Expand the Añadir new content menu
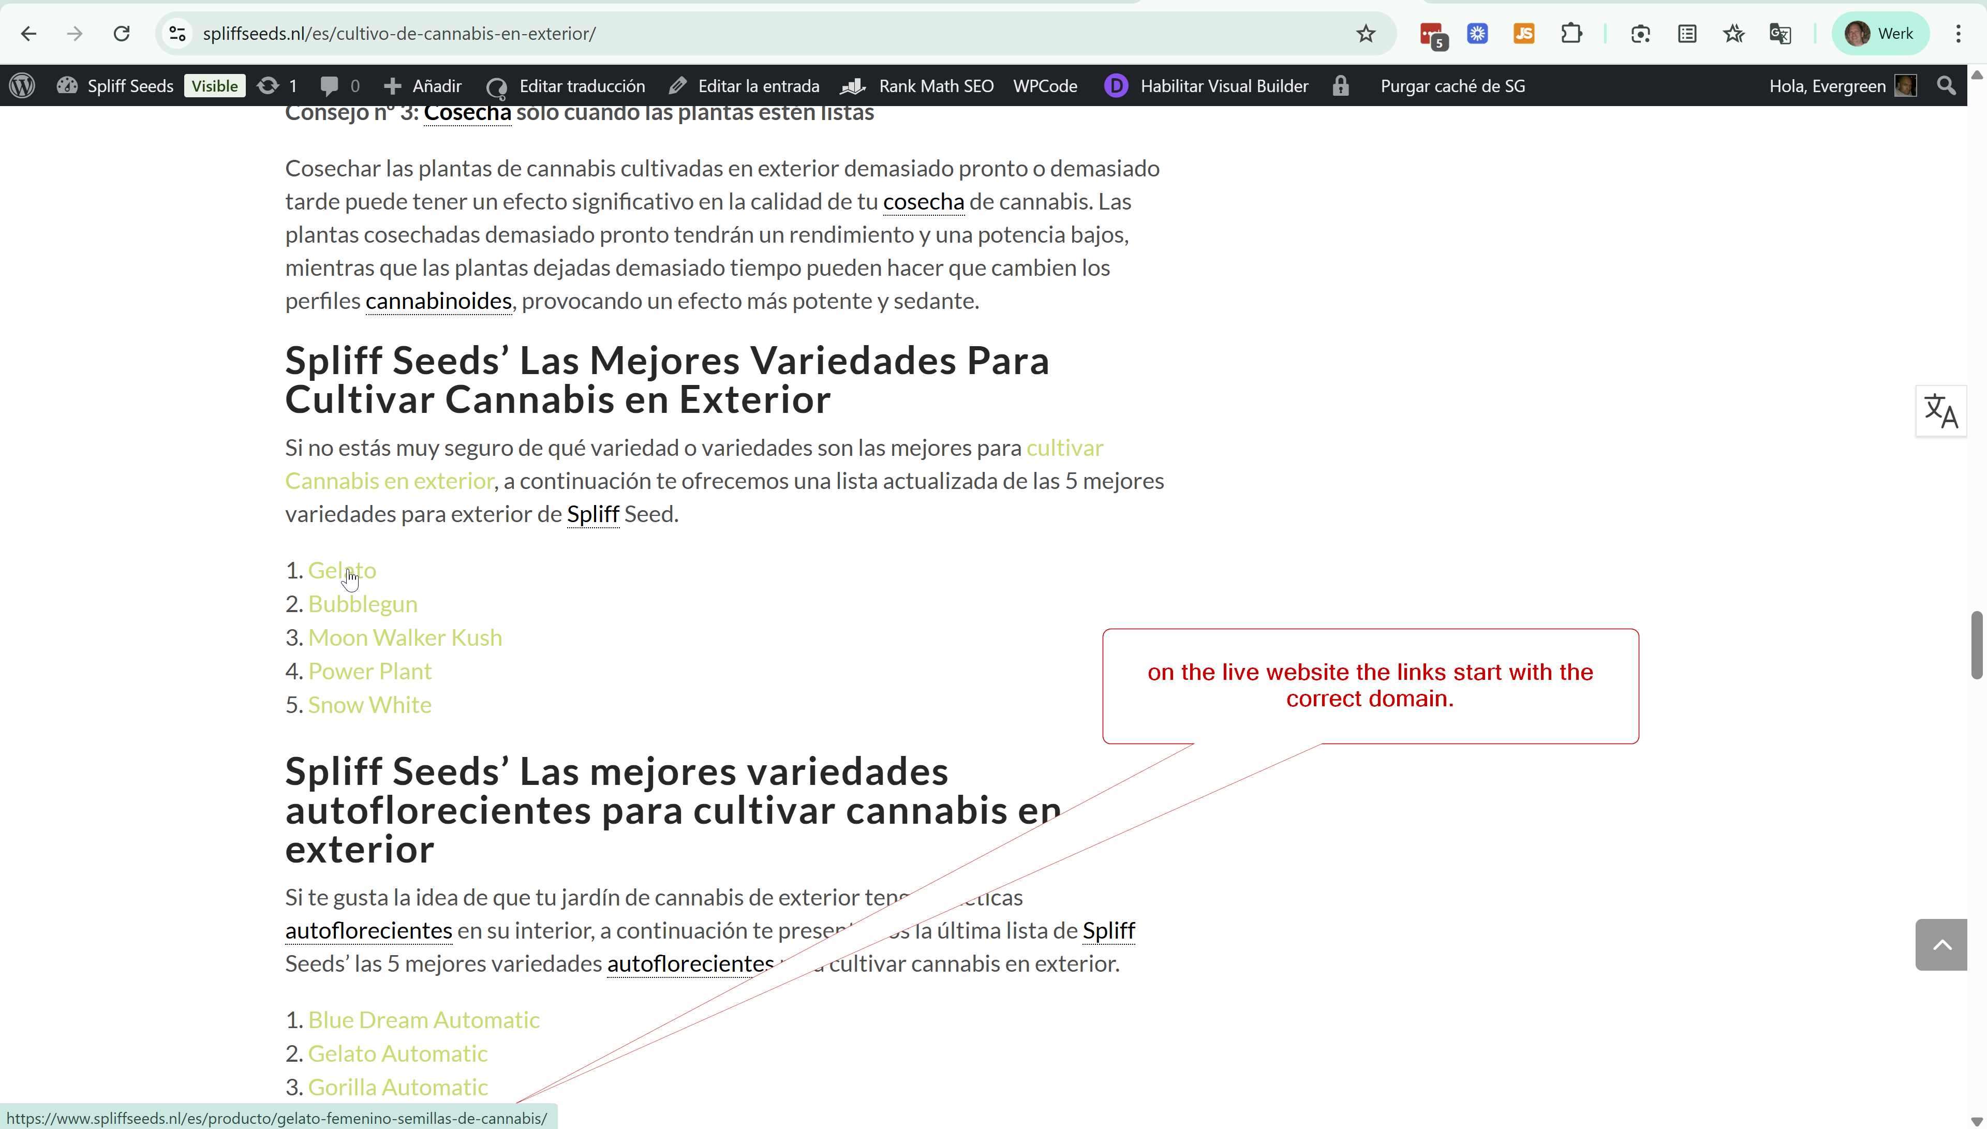 tap(423, 85)
